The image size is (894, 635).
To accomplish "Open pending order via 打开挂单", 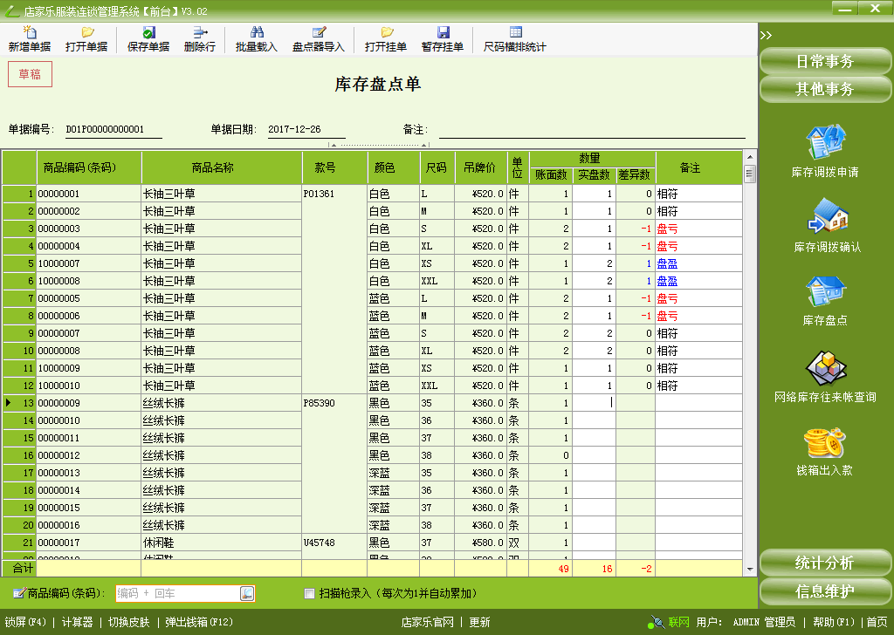I will (386, 38).
